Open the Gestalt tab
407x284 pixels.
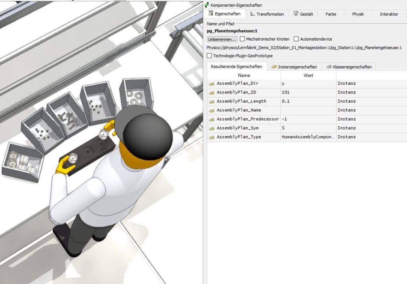click(x=303, y=14)
